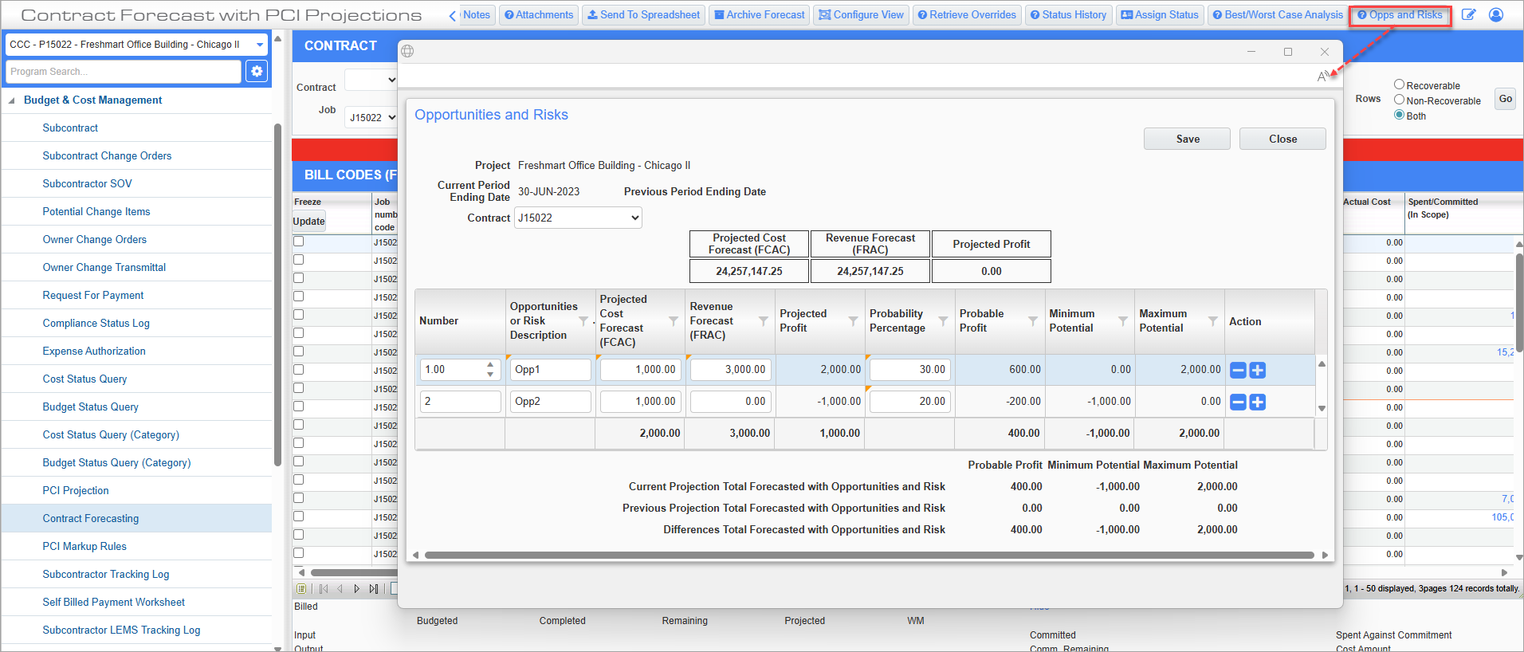Open Potential Change Items
The width and height of the screenshot is (1524, 652).
pyautogui.click(x=96, y=212)
